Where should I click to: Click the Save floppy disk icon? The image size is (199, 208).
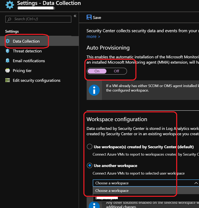pyautogui.click(x=89, y=17)
